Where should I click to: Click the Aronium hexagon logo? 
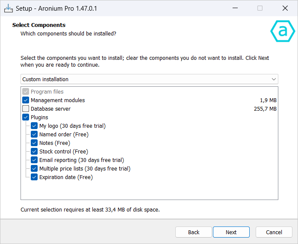tap(283, 31)
